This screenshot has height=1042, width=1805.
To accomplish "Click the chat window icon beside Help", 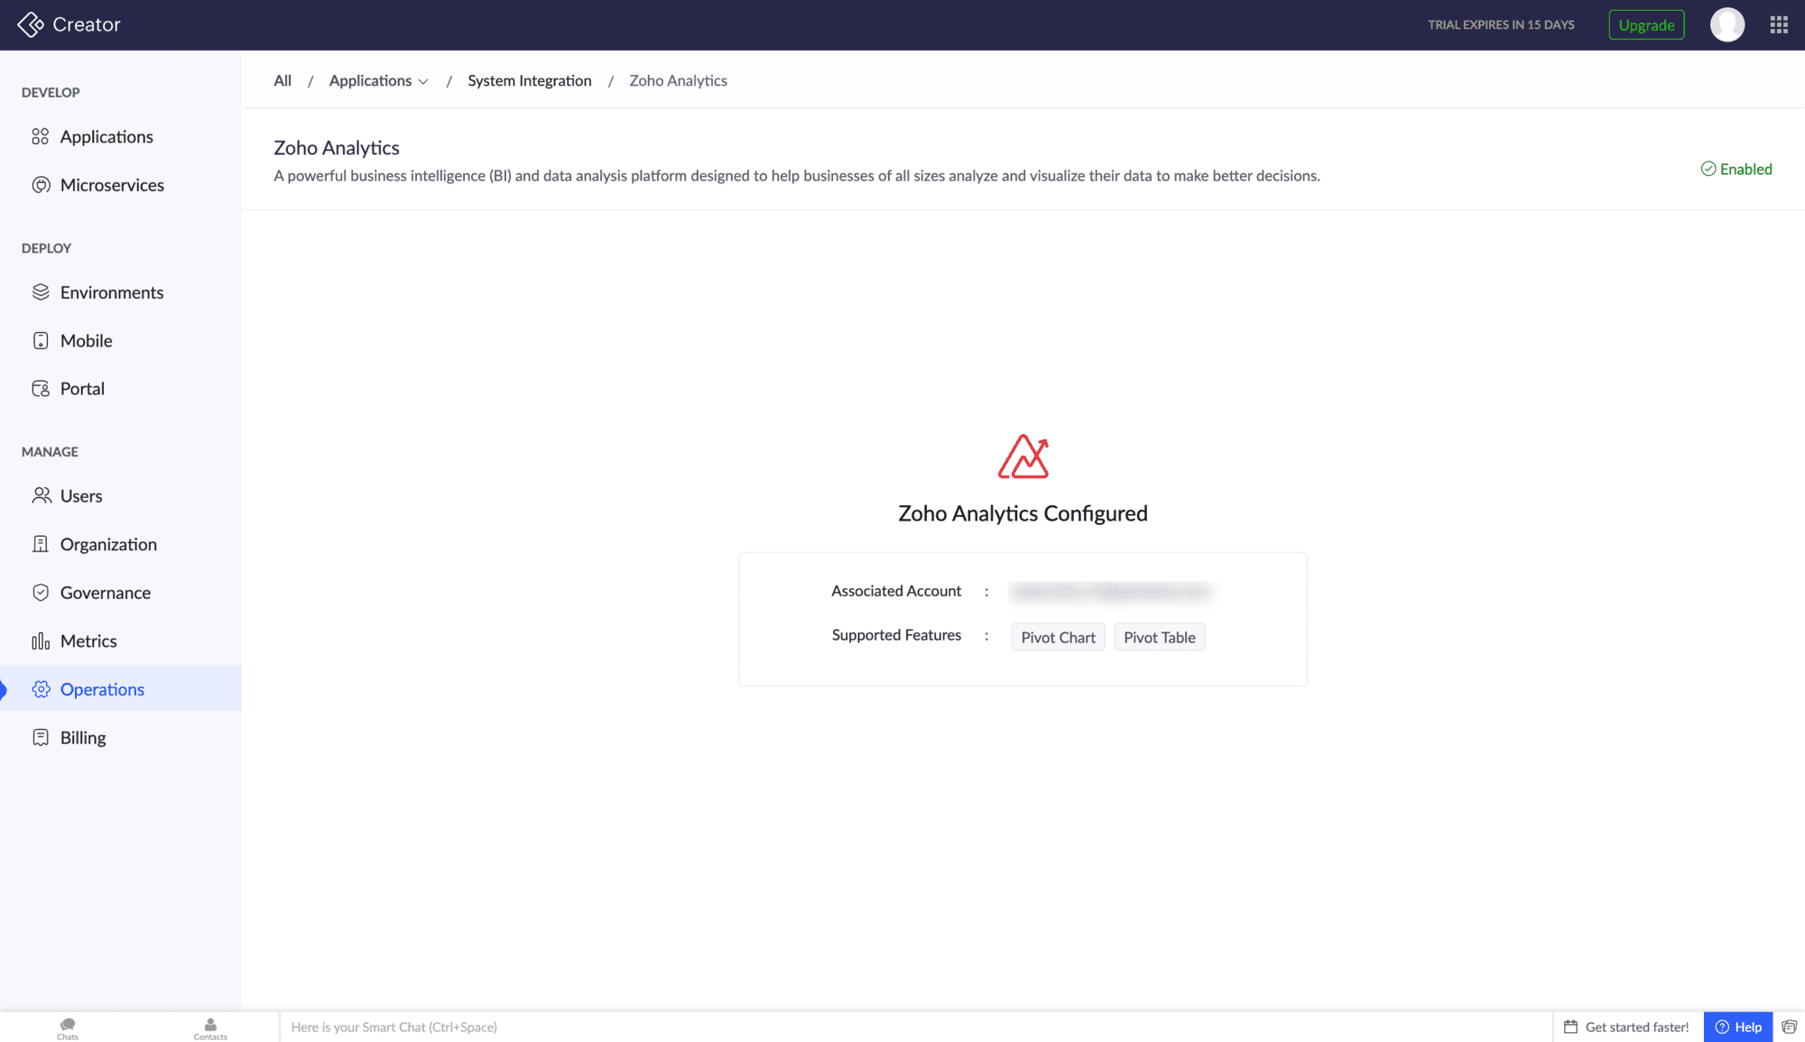I will [x=1790, y=1027].
